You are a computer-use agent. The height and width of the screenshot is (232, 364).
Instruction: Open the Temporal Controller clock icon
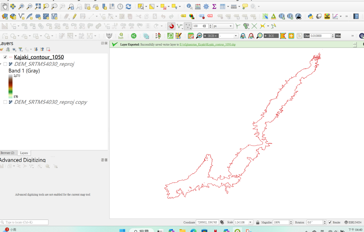pyautogui.click(x=120, y=6)
